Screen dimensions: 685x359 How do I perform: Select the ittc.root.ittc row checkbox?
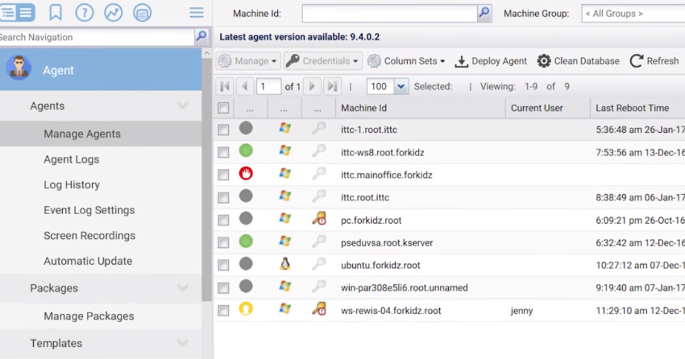pyautogui.click(x=224, y=197)
